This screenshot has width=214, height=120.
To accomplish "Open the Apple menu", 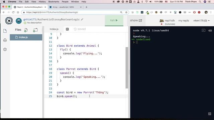I will 4,2.
